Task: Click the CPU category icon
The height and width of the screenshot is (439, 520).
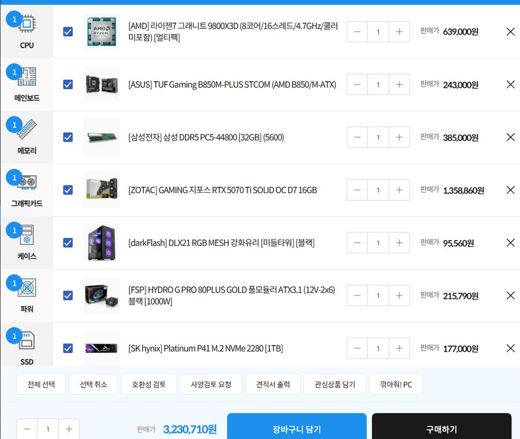Action: tap(27, 26)
